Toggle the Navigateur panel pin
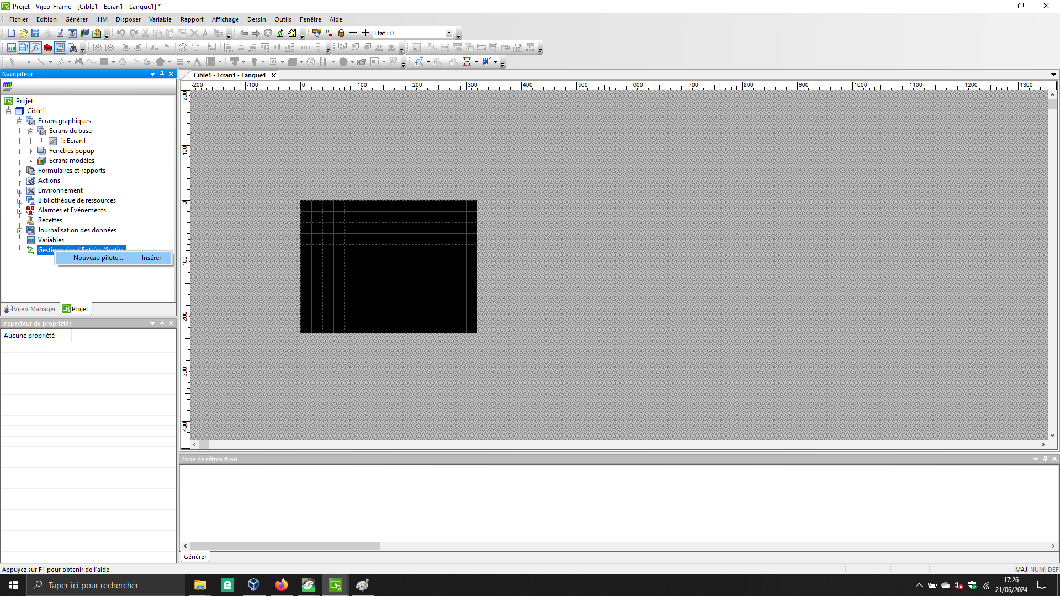This screenshot has height=596, width=1060. tap(162, 73)
